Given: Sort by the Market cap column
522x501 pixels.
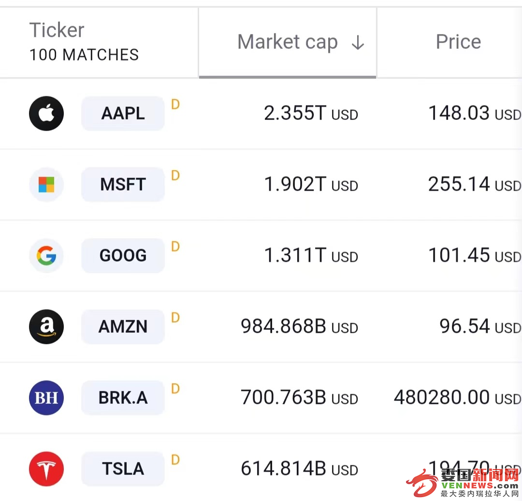Looking at the screenshot, I should pyautogui.click(x=288, y=43).
